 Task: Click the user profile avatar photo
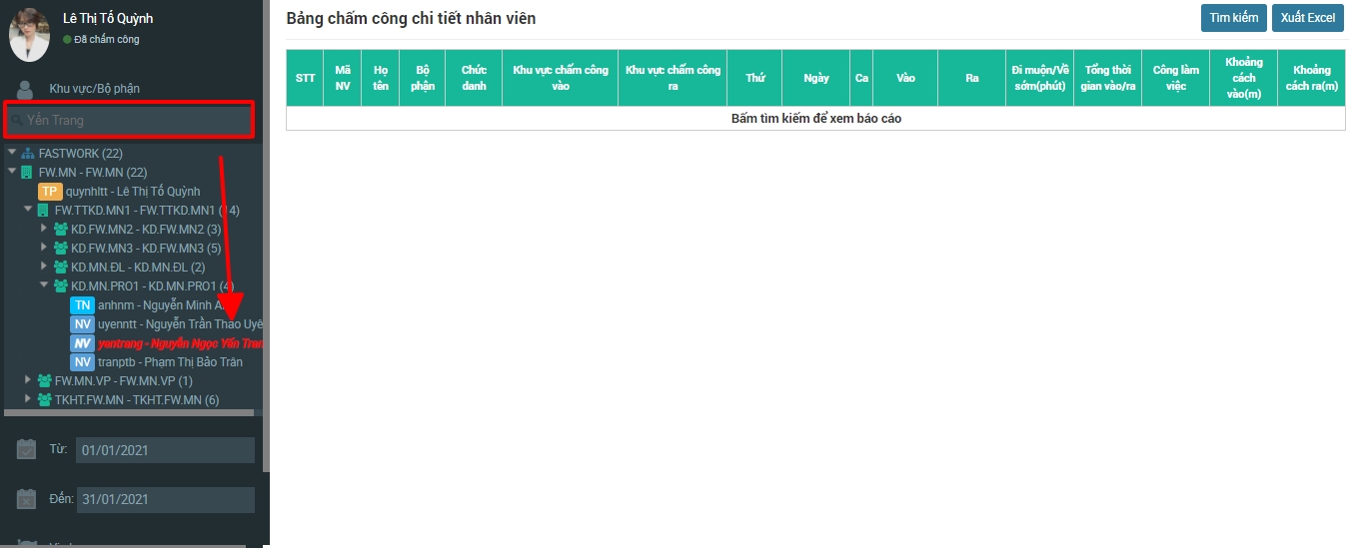pos(29,33)
